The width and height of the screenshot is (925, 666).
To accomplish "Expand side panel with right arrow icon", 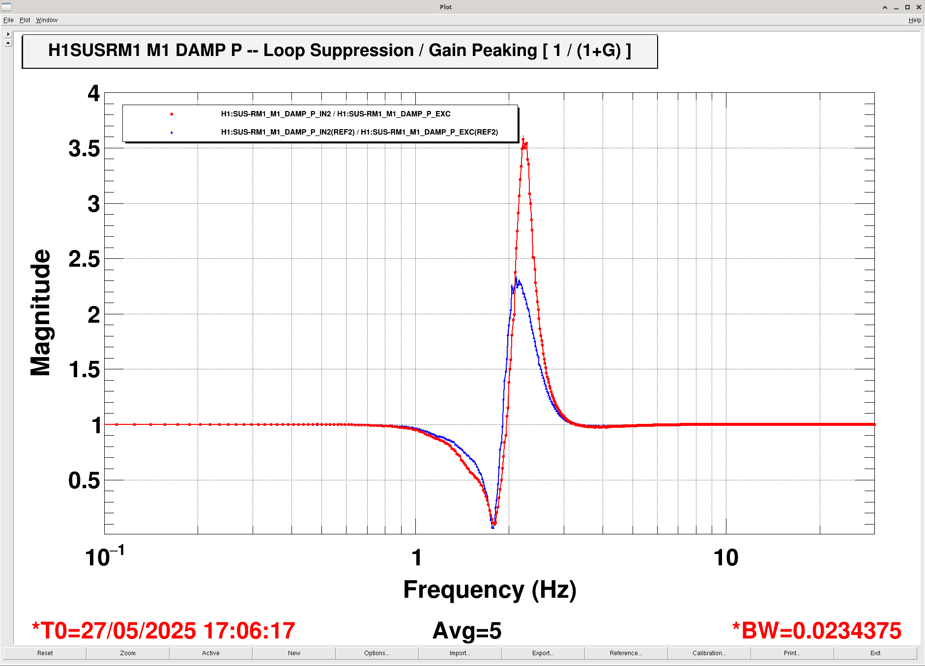I will [x=8, y=34].
